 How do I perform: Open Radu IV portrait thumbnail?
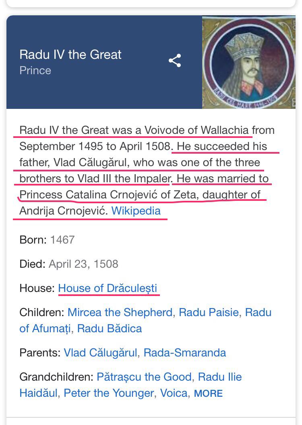pyautogui.click(x=249, y=62)
